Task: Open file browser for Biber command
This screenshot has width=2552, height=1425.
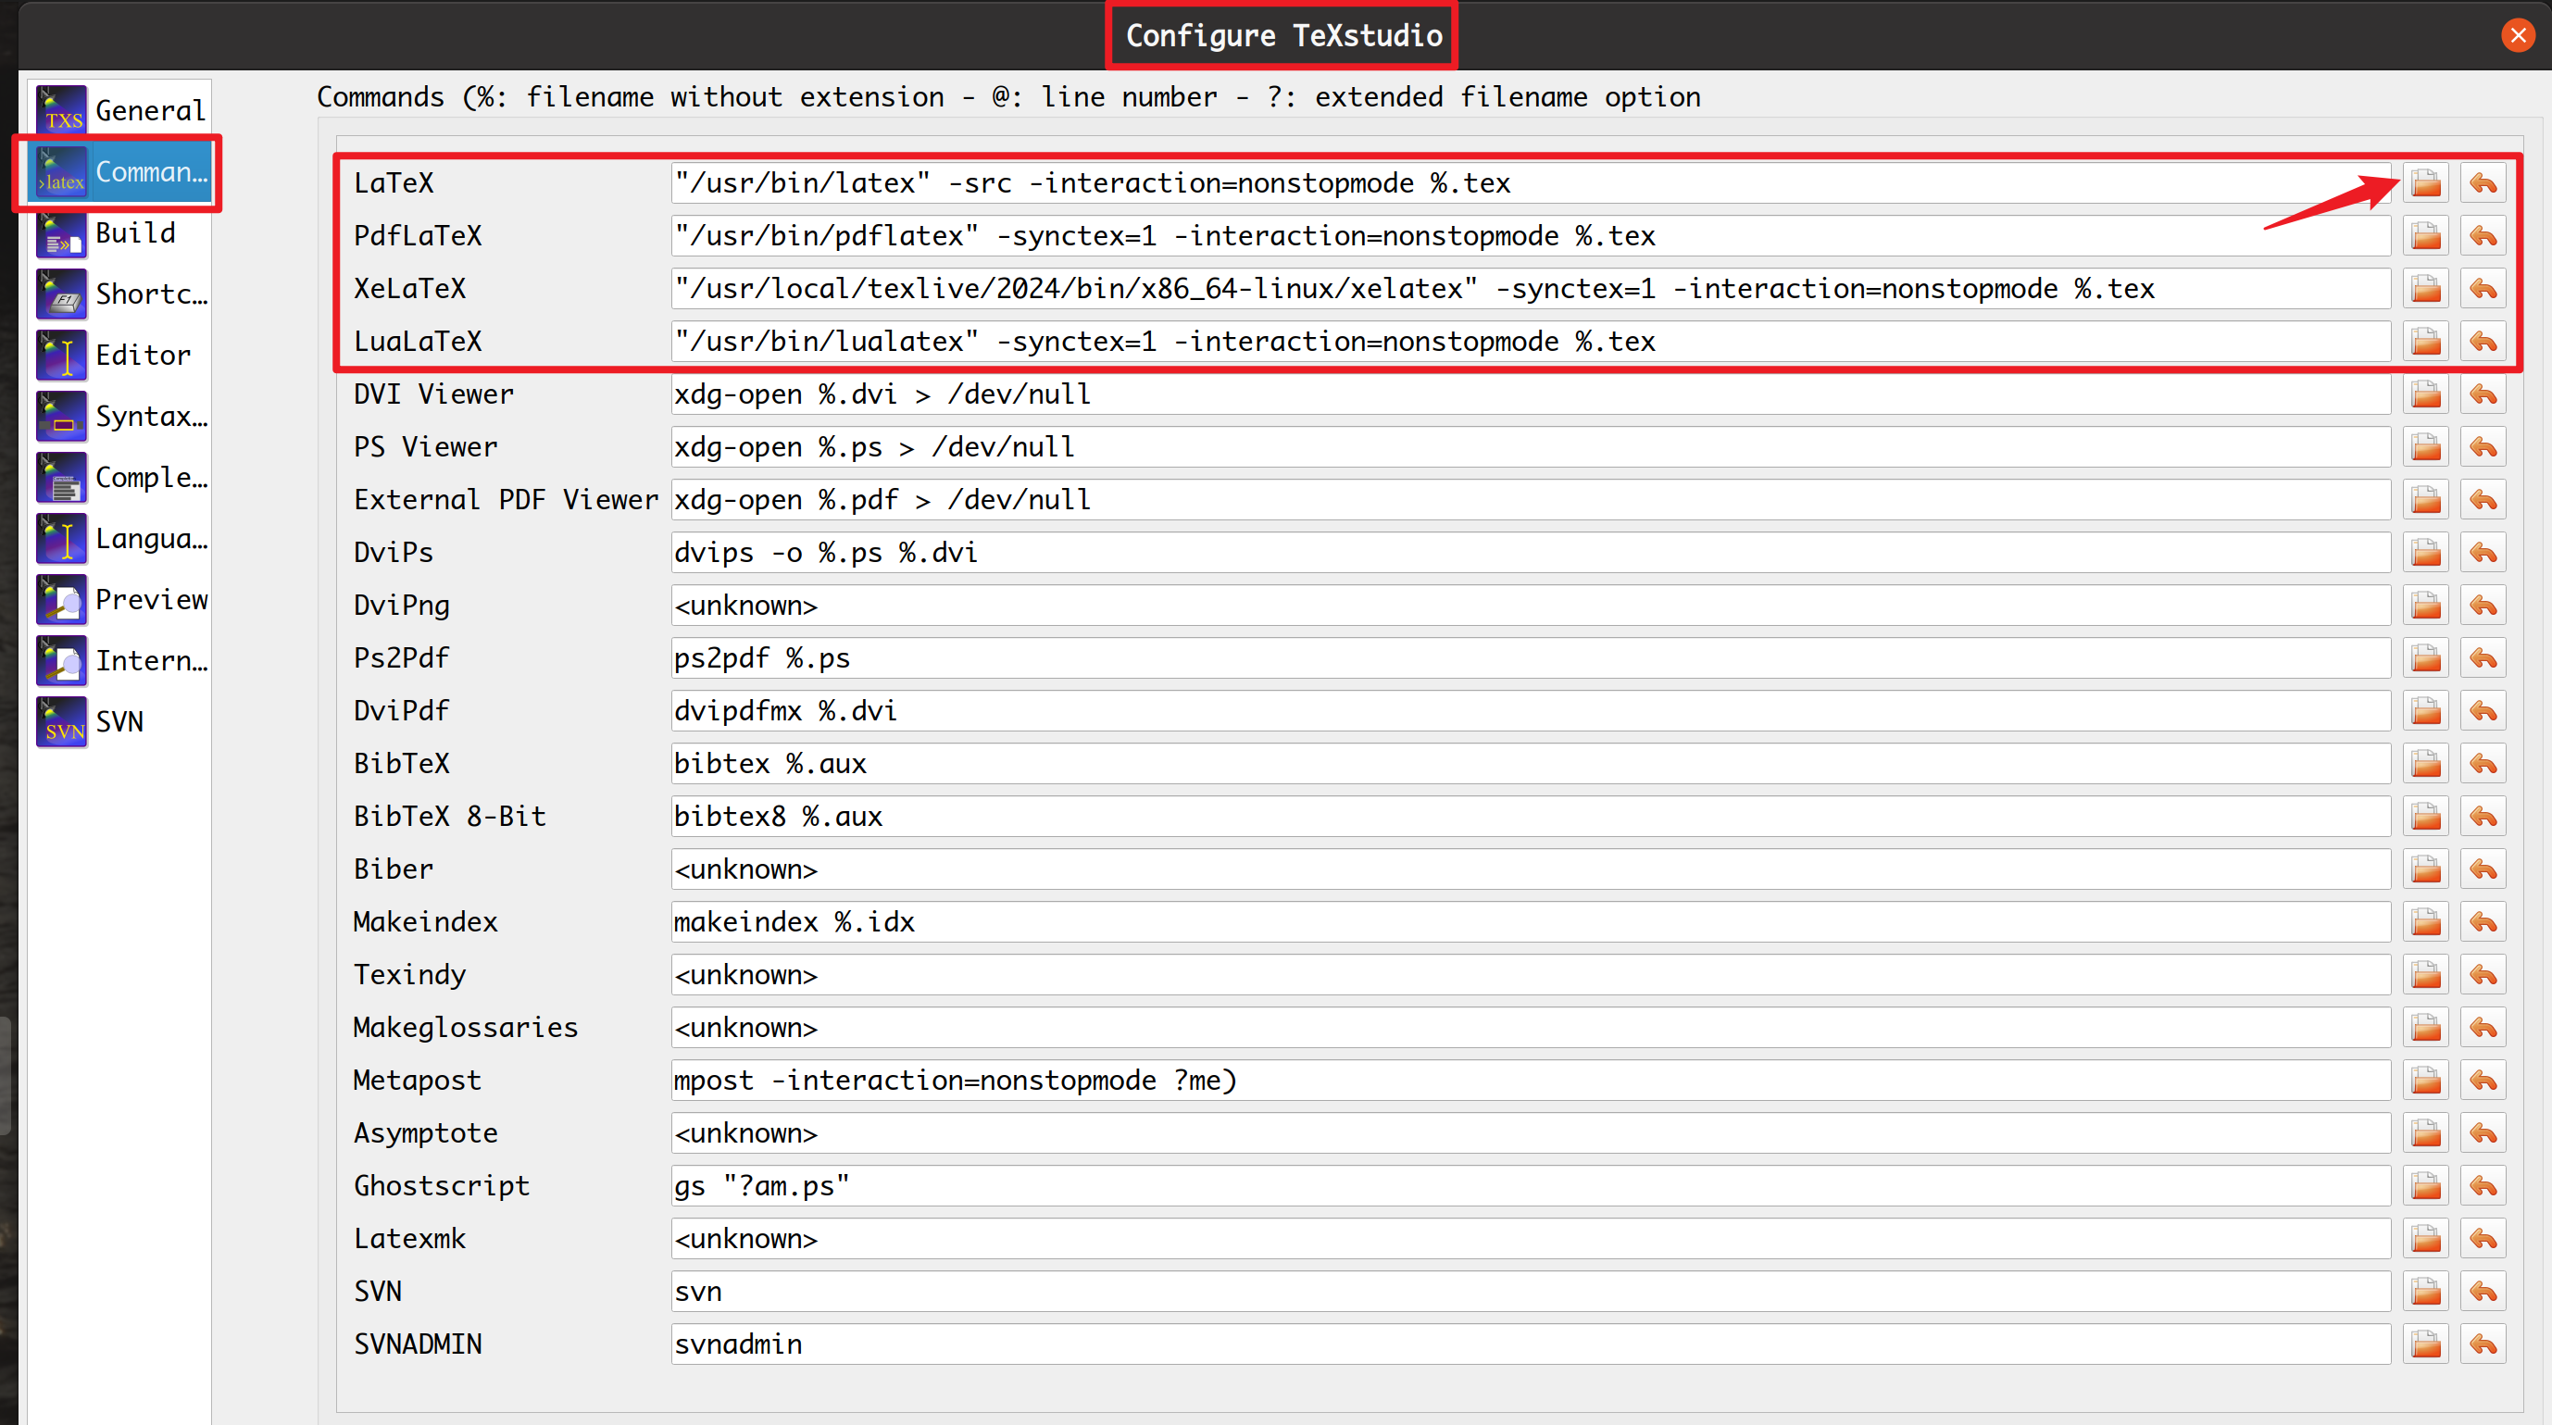Action: coord(2425,869)
